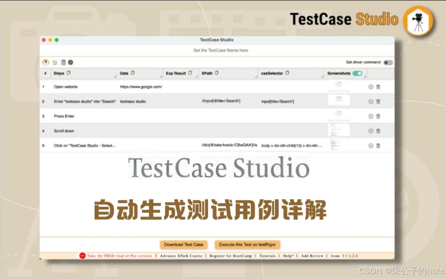Click Download Test Case button
Viewport: 446px width, 279px height.
coord(184,245)
